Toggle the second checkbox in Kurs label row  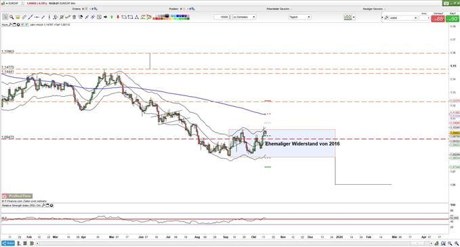26,25
